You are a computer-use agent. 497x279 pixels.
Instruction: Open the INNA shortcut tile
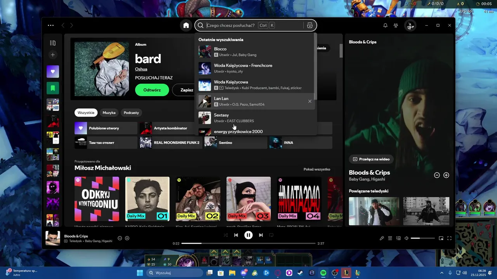[x=301, y=143]
